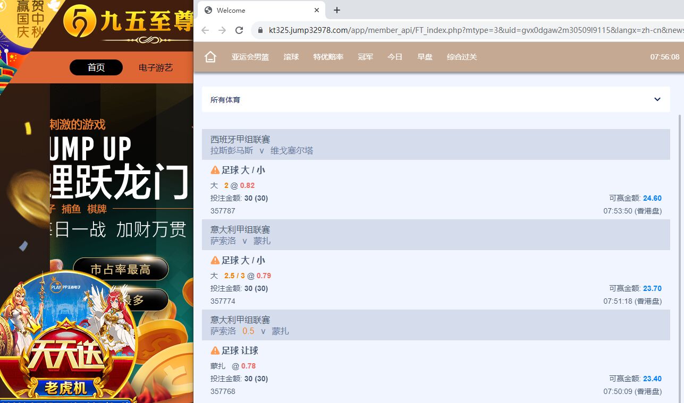Image resolution: width=684 pixels, height=403 pixels.
Task: Select 冠军 from the top navigation
Action: click(365, 57)
